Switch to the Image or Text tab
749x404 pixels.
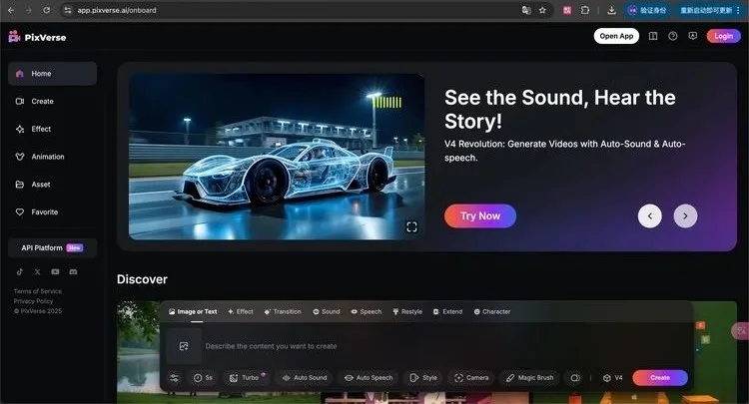(x=193, y=311)
